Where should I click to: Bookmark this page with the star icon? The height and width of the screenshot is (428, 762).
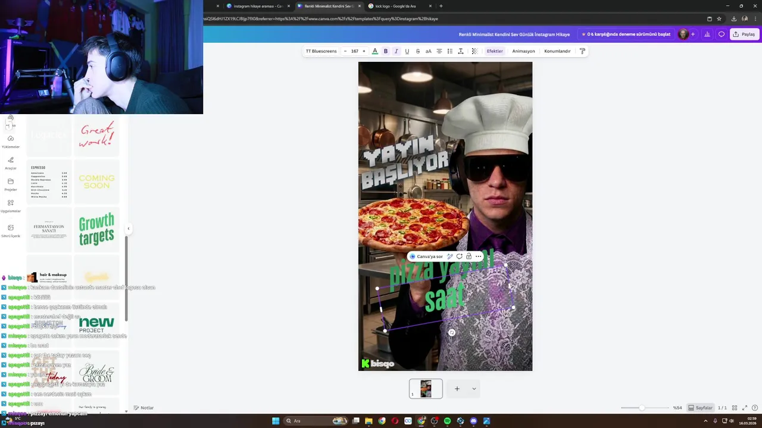719,18
